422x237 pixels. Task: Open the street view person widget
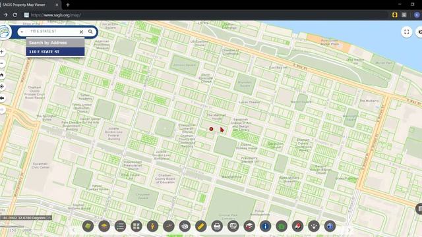(x=152, y=226)
